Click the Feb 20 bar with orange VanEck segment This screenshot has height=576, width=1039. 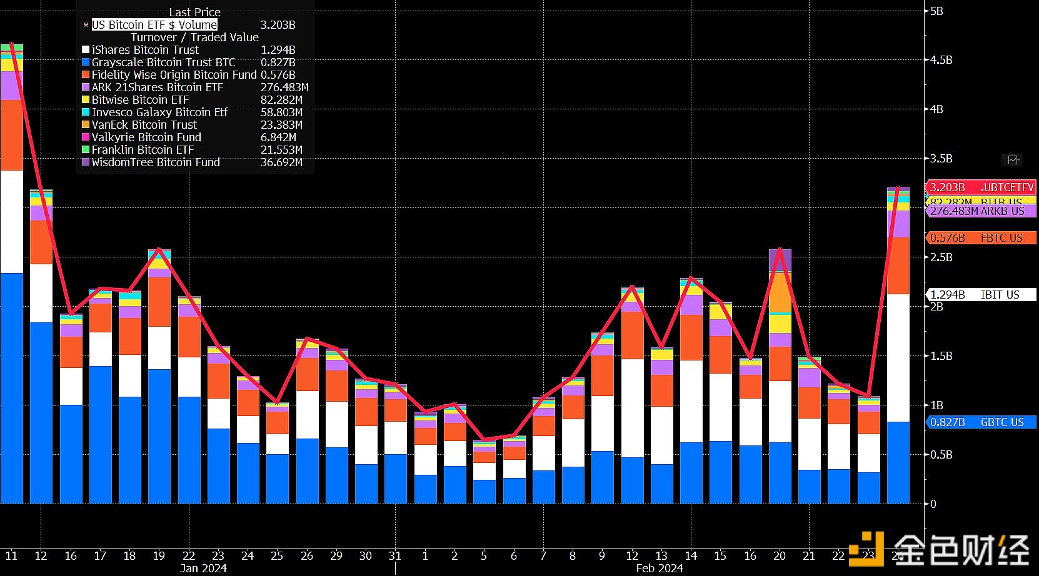pos(780,376)
